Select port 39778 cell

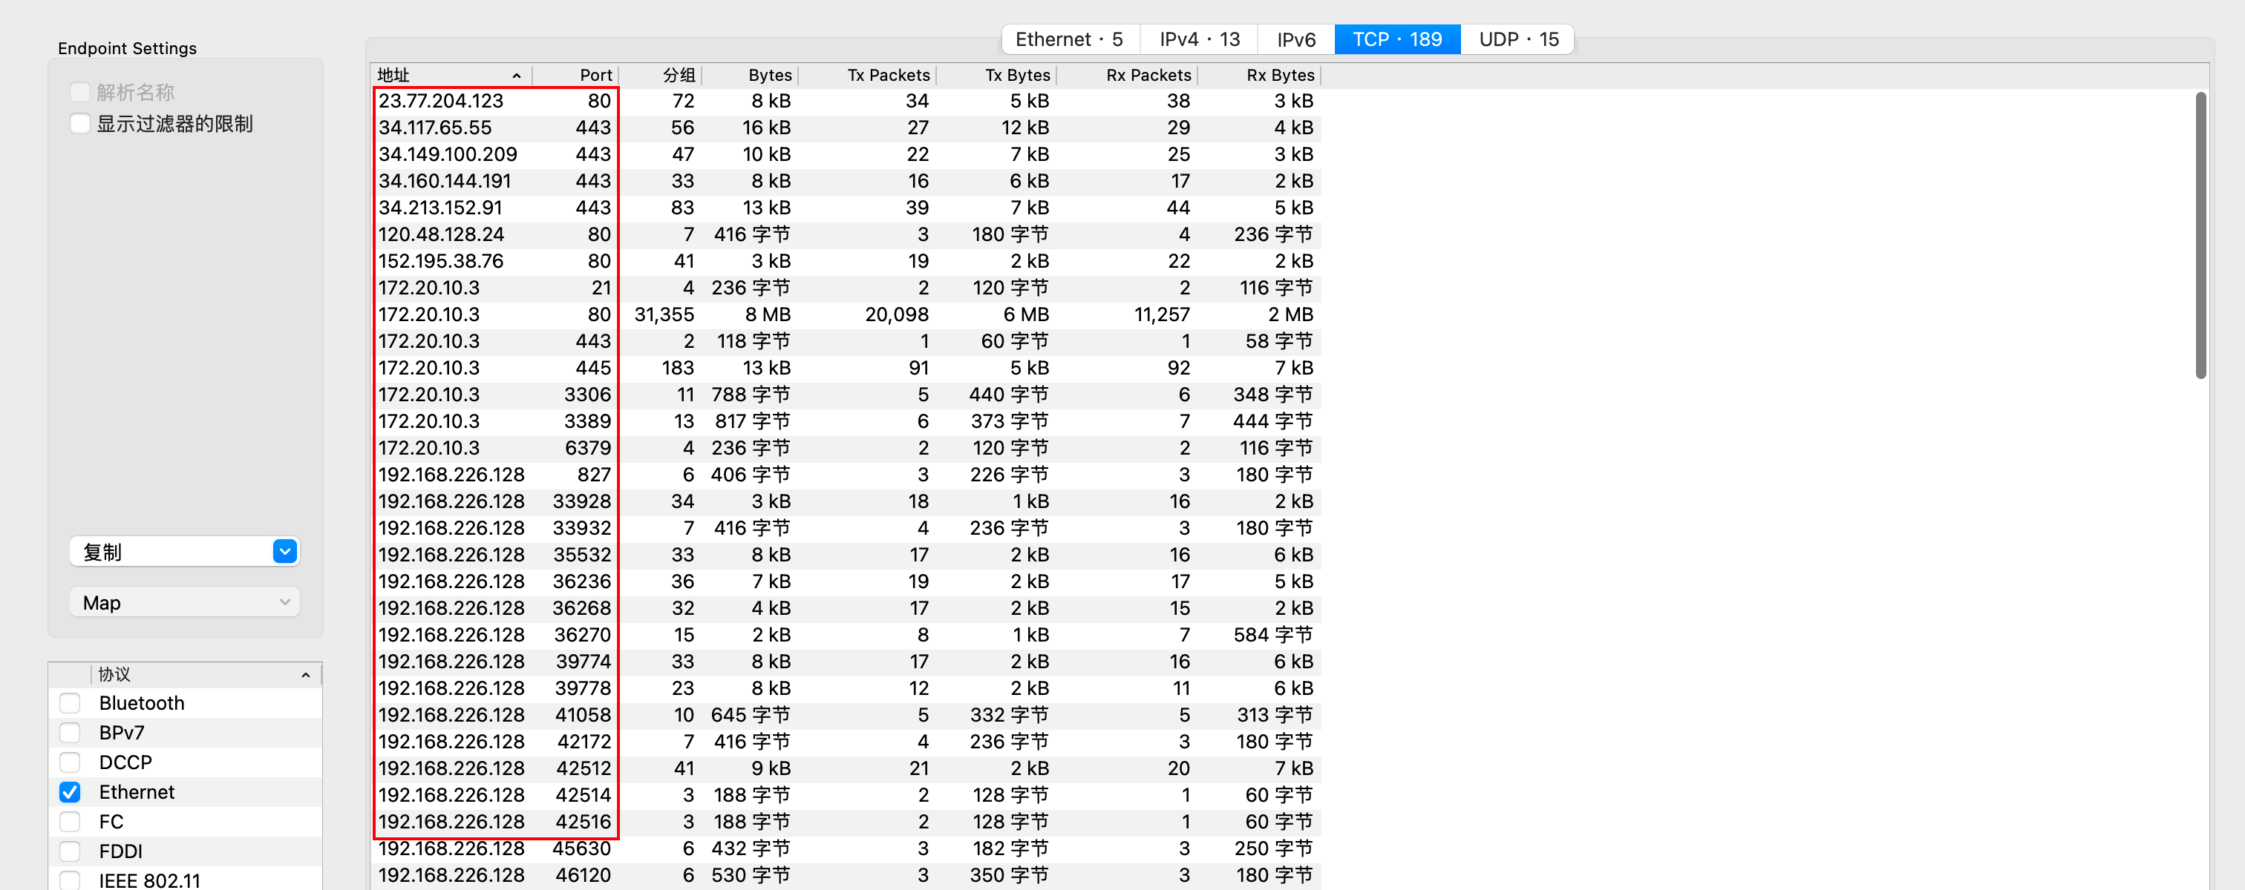coord(583,688)
